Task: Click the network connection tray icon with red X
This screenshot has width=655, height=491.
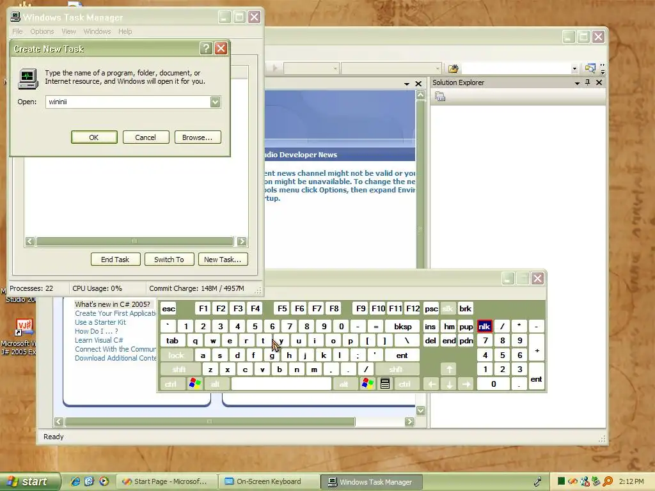Action: (585, 481)
